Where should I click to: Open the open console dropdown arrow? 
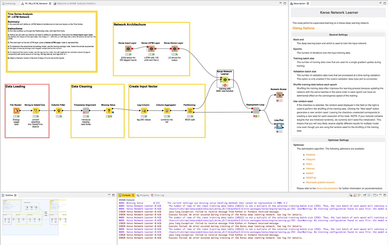pos(377,195)
